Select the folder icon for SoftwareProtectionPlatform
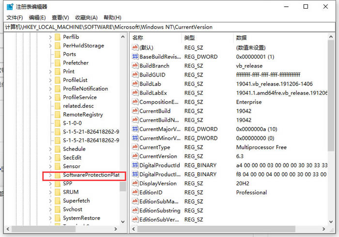The image size is (339, 237). [x=57, y=175]
